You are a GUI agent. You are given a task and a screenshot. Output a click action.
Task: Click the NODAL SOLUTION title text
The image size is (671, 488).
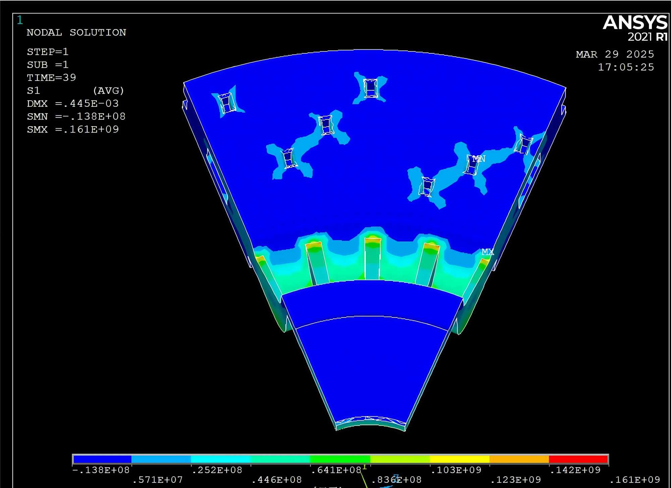point(76,33)
